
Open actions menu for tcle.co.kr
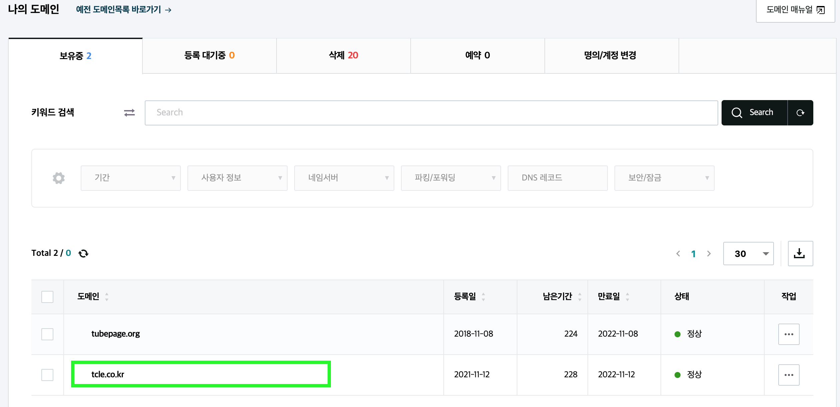(x=789, y=375)
